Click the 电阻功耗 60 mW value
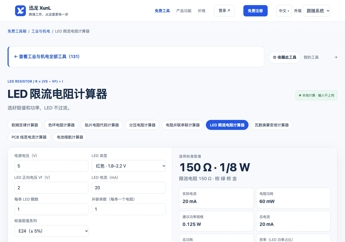This screenshot has width=345, height=242. click(x=267, y=201)
